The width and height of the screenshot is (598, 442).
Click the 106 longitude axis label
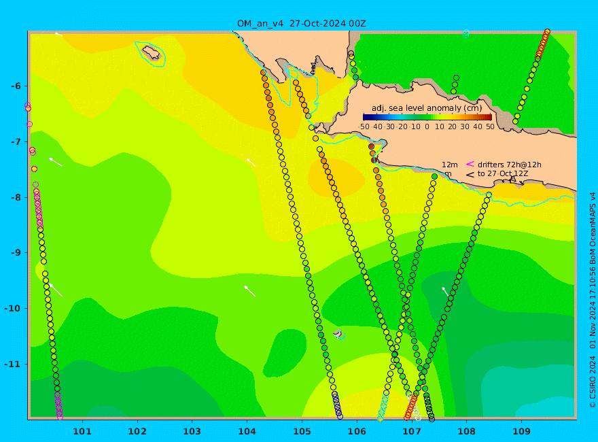point(357,432)
